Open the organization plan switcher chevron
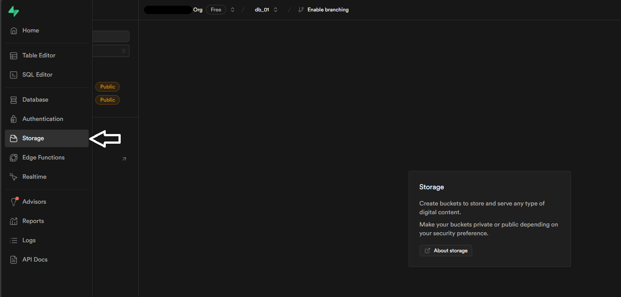Viewport: 621px width, 297px height. point(232,9)
